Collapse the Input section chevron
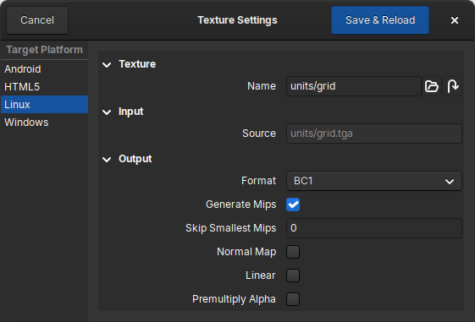This screenshot has height=322, width=475. [107, 112]
